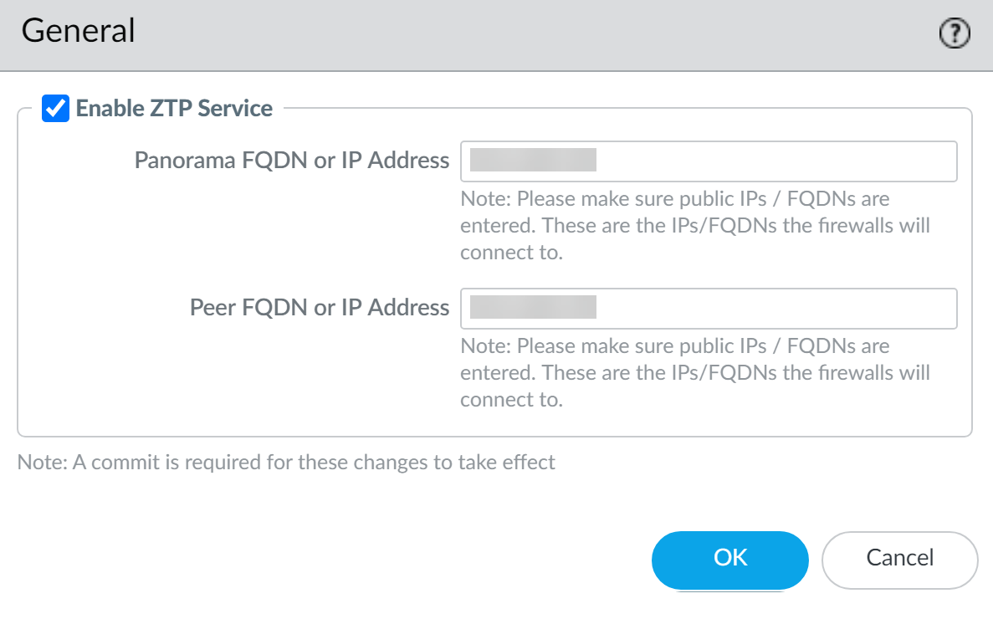The width and height of the screenshot is (993, 619).
Task: Dismiss the dialog with the Cancel button
Action: [x=899, y=559]
